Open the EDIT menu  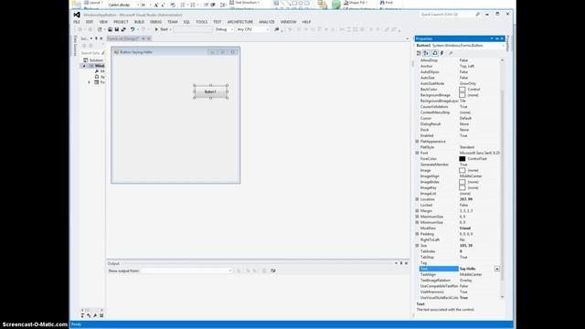[x=90, y=22]
